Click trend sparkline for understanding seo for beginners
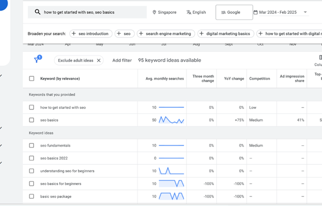 171,171
